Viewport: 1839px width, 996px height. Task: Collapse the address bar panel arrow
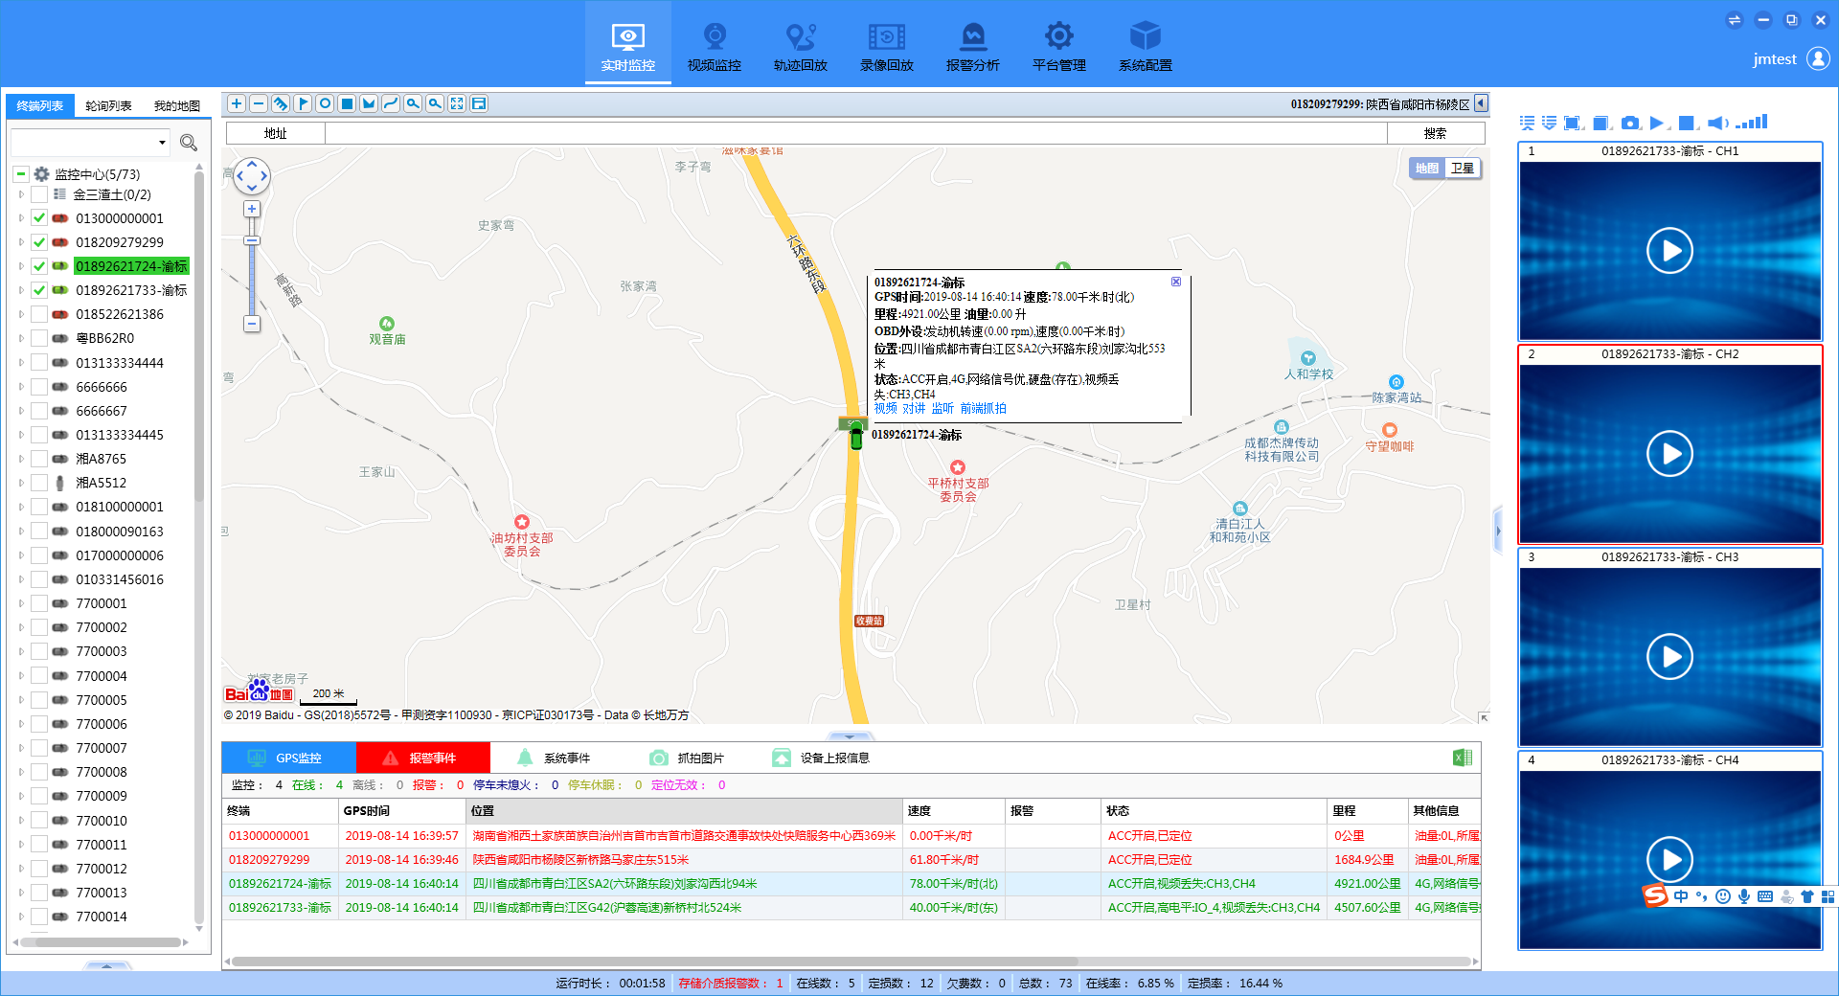(1481, 103)
